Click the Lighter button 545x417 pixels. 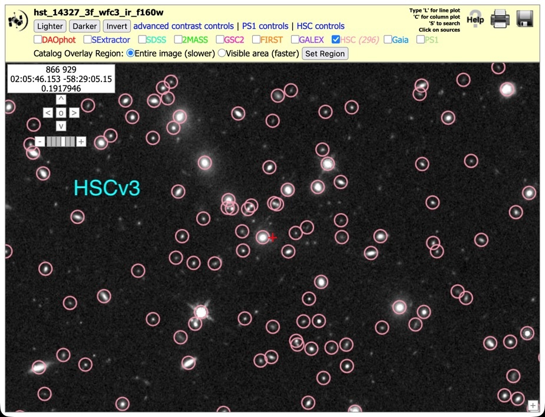pos(49,26)
